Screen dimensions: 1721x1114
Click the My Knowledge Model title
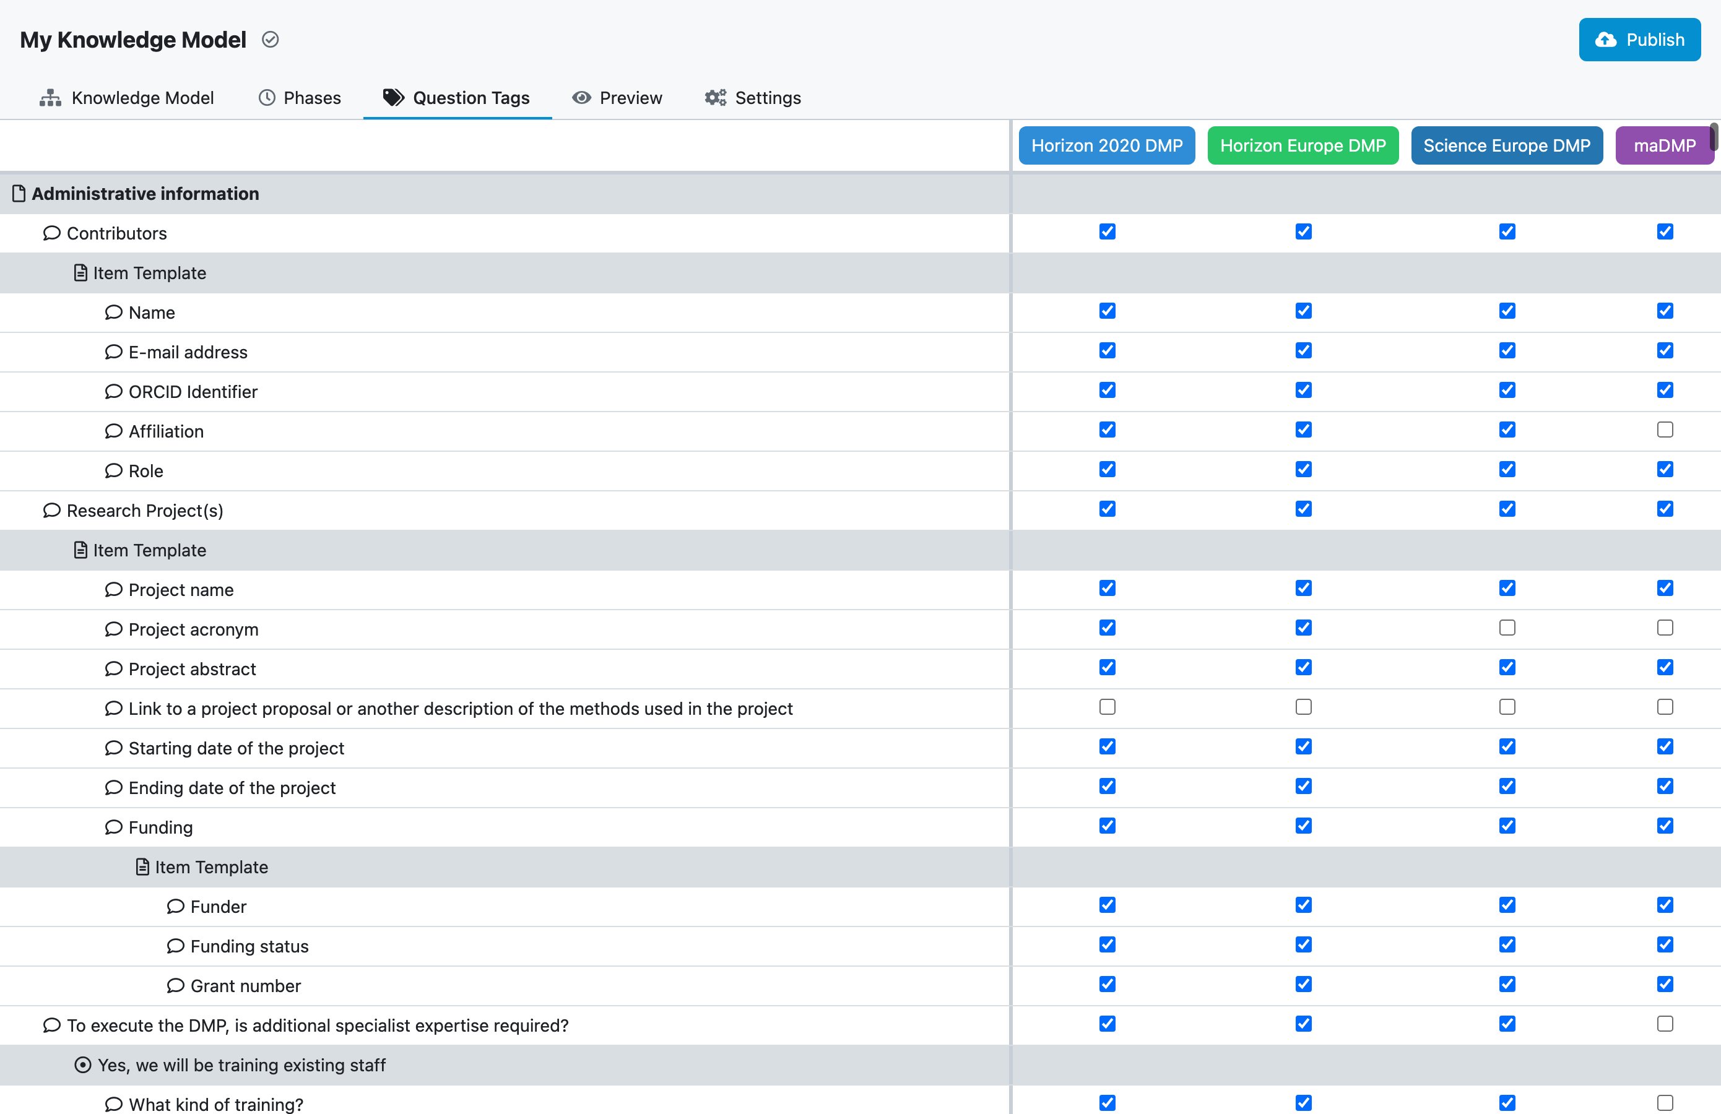coord(133,40)
